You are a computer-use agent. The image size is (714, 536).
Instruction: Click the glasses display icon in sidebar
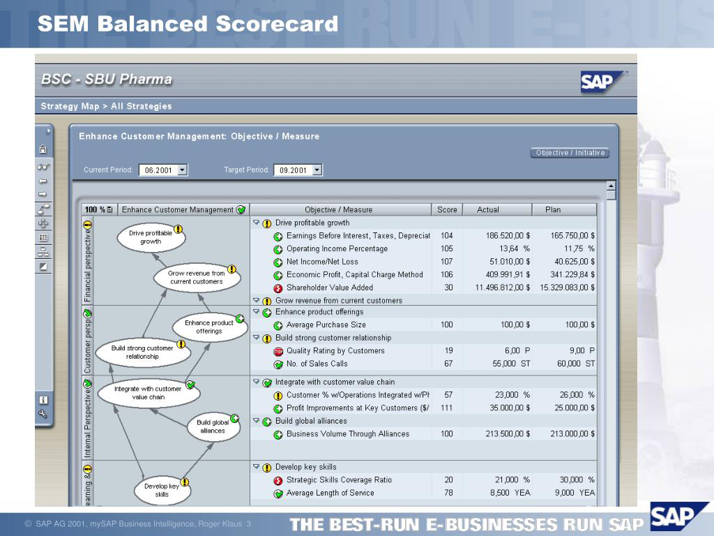[x=43, y=167]
